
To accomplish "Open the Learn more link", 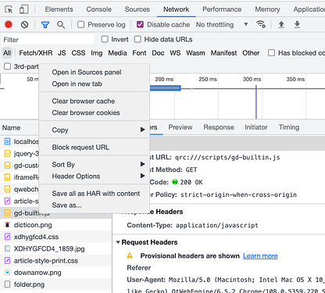I will [x=260, y=256].
